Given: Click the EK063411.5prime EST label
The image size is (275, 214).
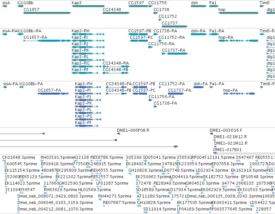Looking at the screenshot, I should [x=229, y=203].
